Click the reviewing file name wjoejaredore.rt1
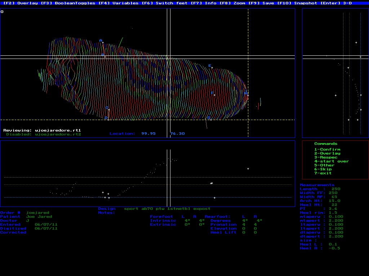369x276 pixels. [58, 130]
